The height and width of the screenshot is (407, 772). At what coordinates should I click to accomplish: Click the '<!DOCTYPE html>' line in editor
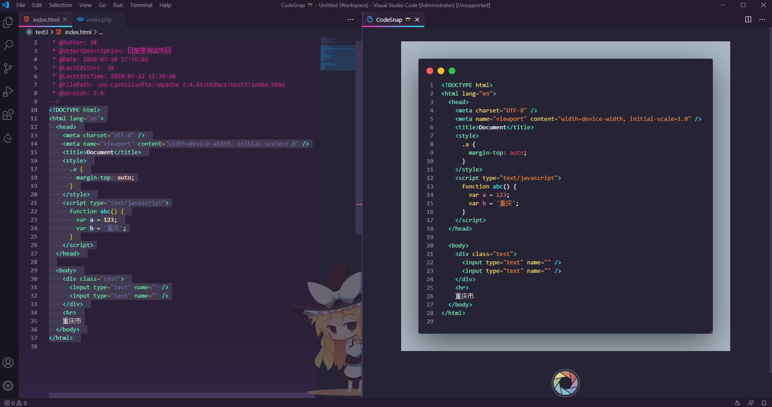pyautogui.click(x=75, y=110)
